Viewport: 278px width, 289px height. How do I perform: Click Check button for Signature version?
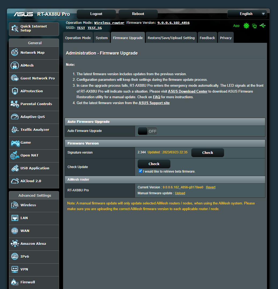208,153
